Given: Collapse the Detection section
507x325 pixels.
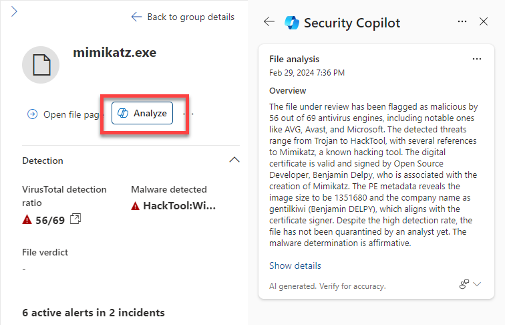Looking at the screenshot, I should tap(234, 160).
